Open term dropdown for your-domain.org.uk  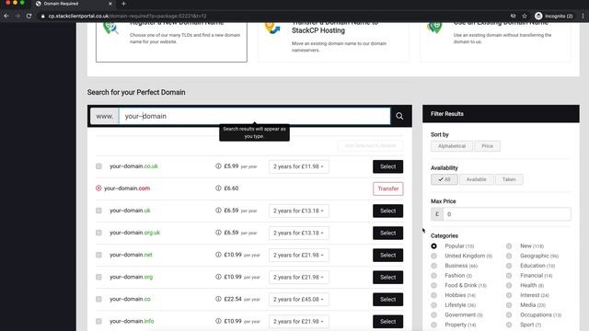coord(299,233)
